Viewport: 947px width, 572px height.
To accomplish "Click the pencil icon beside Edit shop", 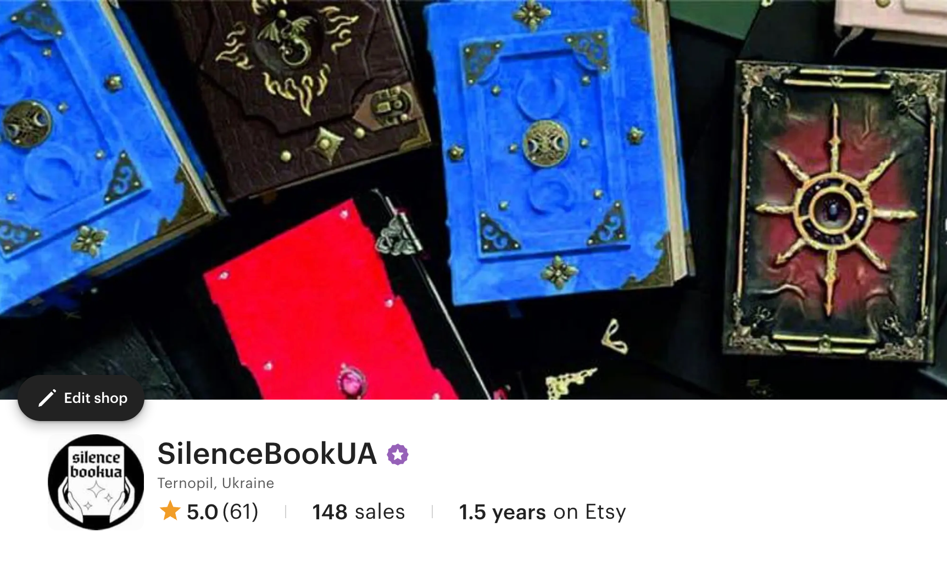I will pos(47,398).
